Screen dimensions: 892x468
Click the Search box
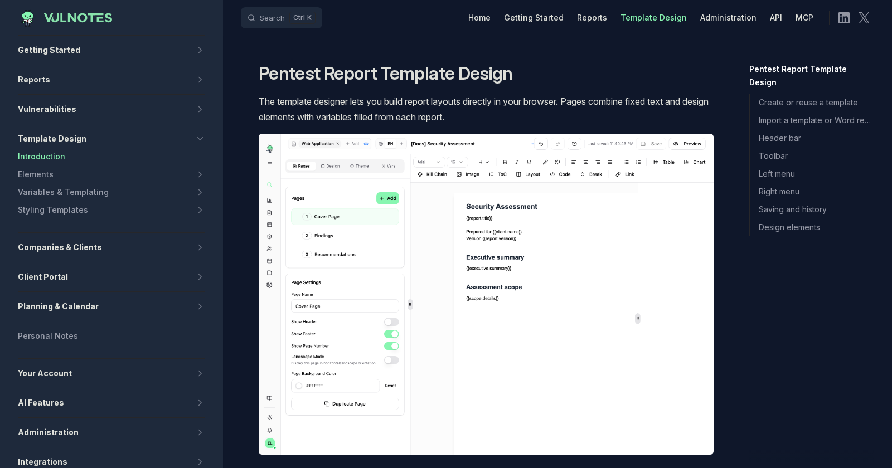282,18
